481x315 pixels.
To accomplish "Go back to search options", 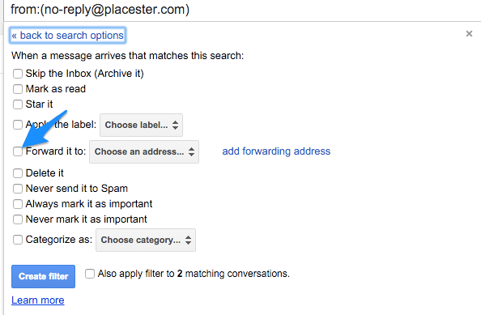I will tap(67, 36).
